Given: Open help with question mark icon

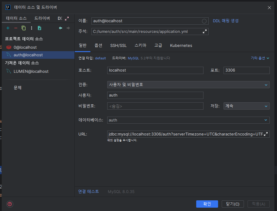Looking at the screenshot, I should [x=10, y=204].
